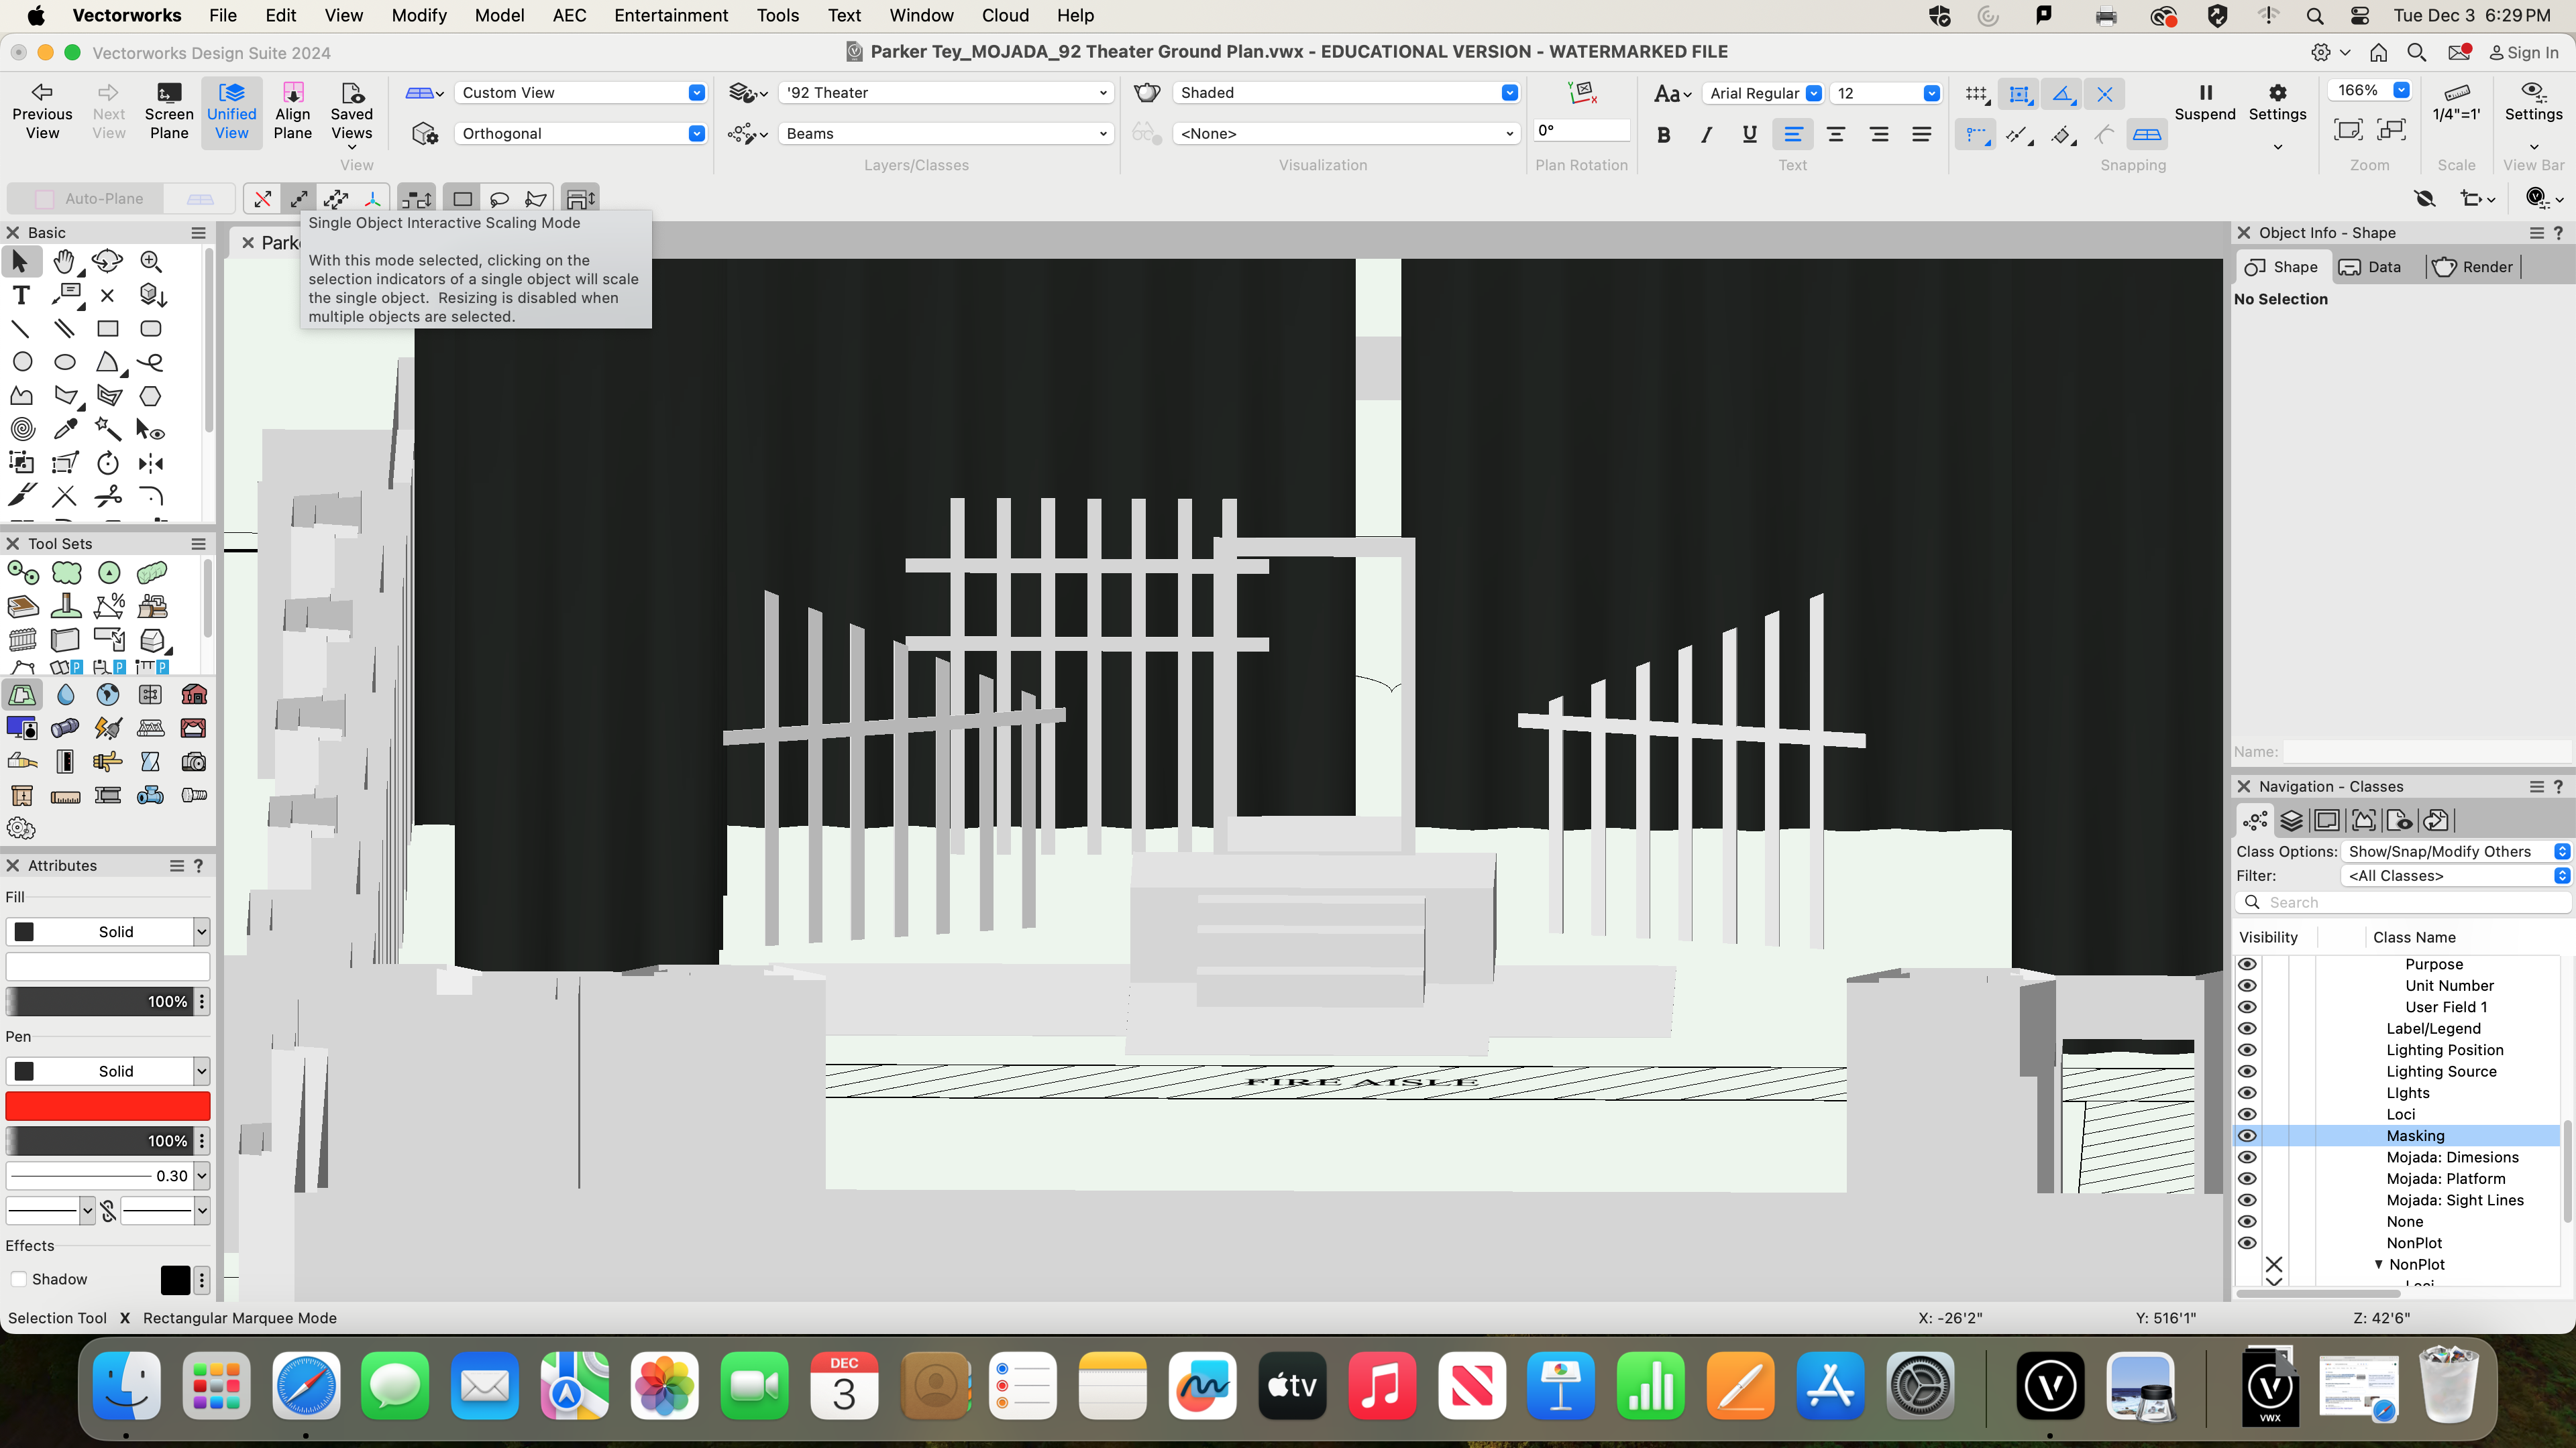Switch to the Shape tab

pos(2281,267)
